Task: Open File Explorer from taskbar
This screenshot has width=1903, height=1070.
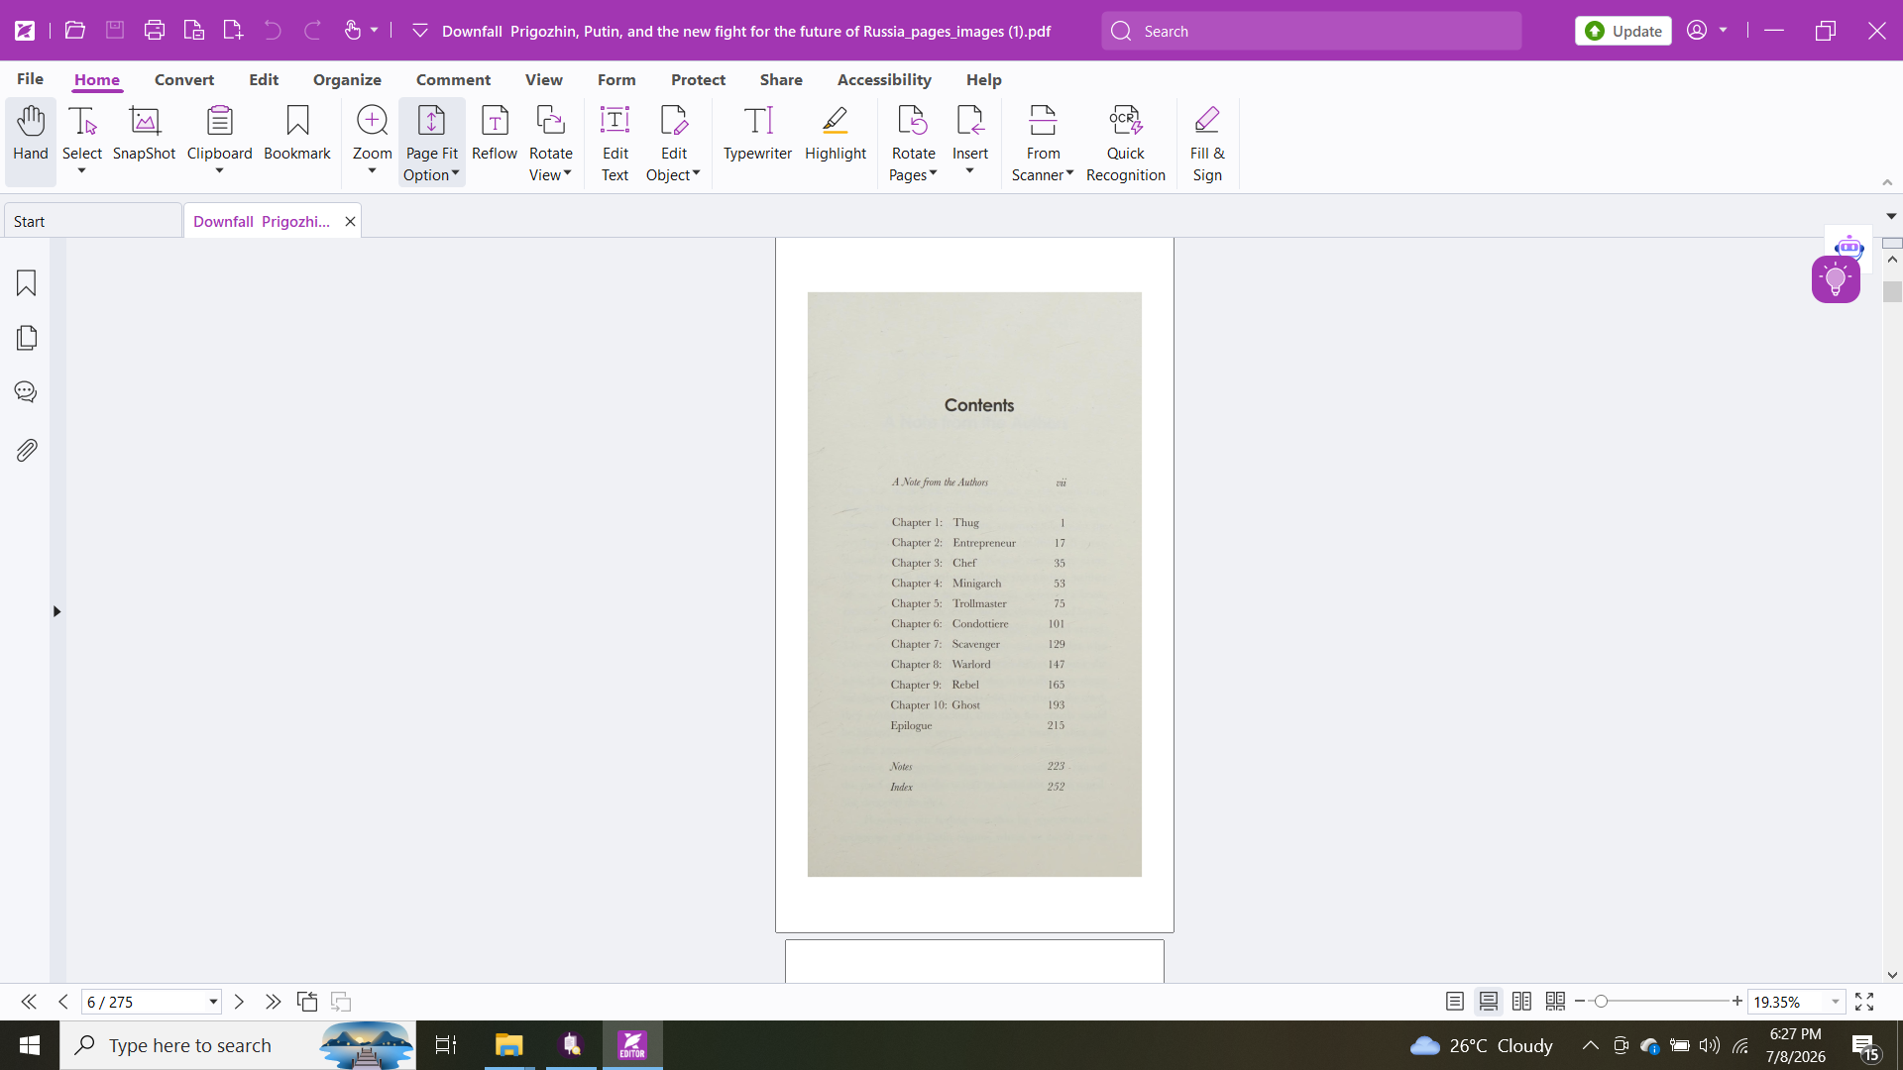Action: click(x=509, y=1045)
